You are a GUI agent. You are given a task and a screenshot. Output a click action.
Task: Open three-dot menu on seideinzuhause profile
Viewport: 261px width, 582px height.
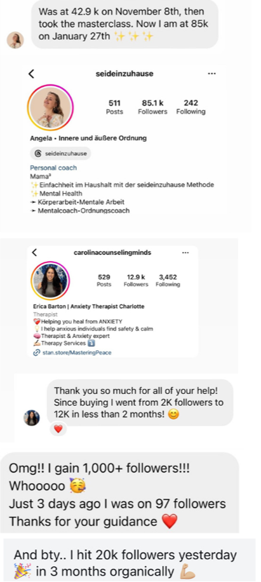[x=211, y=74]
